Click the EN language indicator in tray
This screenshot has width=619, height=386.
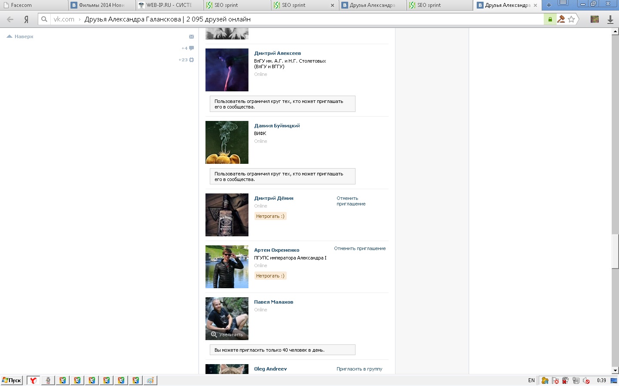[531, 380]
